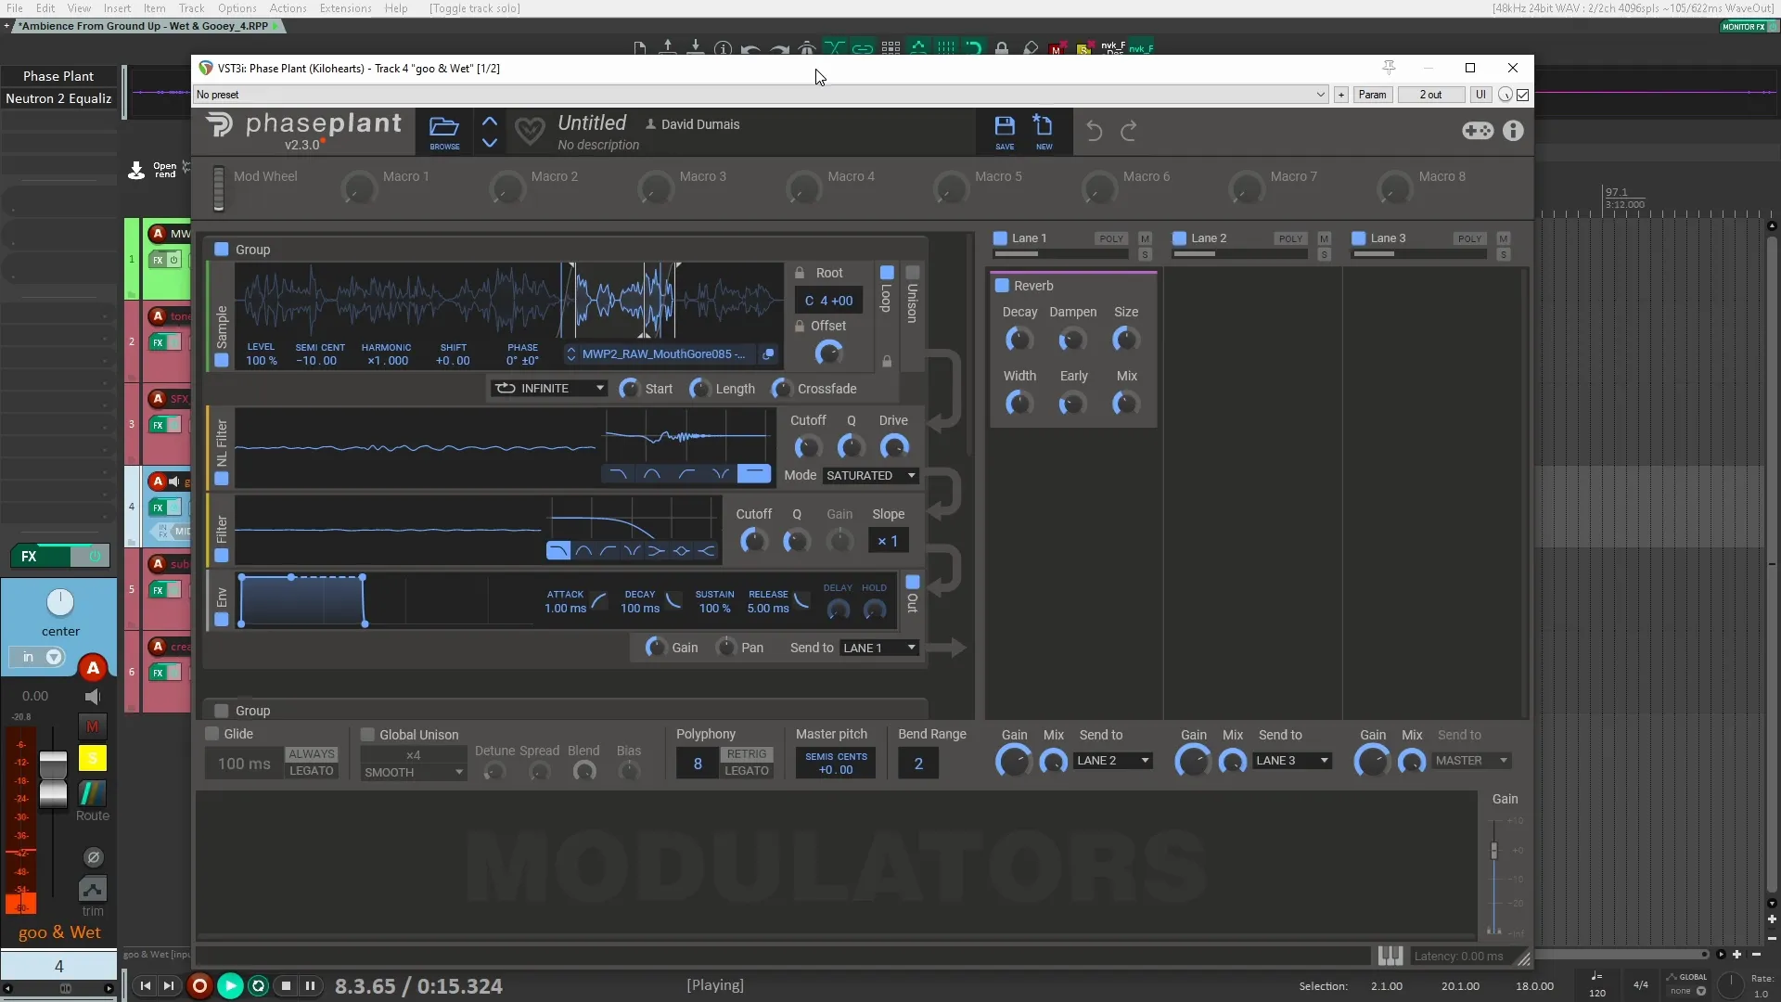The width and height of the screenshot is (1781, 1002).
Task: Open sample file link icon next to MWP2_RAW
Action: coord(768,354)
